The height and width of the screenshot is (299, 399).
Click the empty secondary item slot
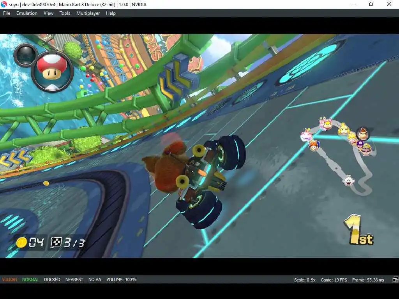click(25, 55)
